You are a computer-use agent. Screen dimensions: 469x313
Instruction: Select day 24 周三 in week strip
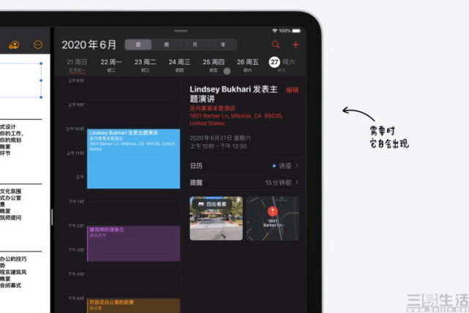tap(179, 65)
